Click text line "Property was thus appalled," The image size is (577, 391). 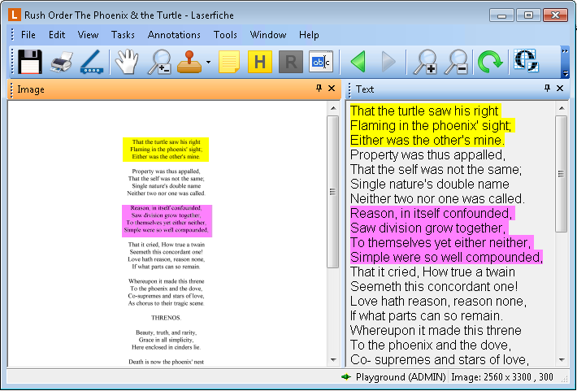click(x=427, y=155)
